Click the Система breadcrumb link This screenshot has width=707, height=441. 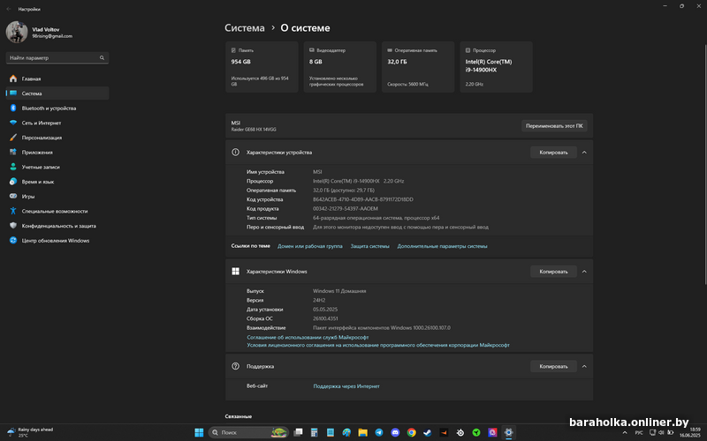click(x=245, y=28)
